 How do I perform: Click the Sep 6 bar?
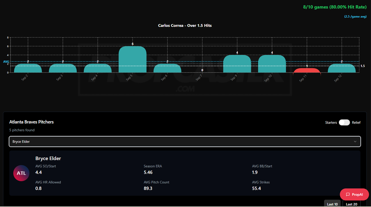(168, 68)
